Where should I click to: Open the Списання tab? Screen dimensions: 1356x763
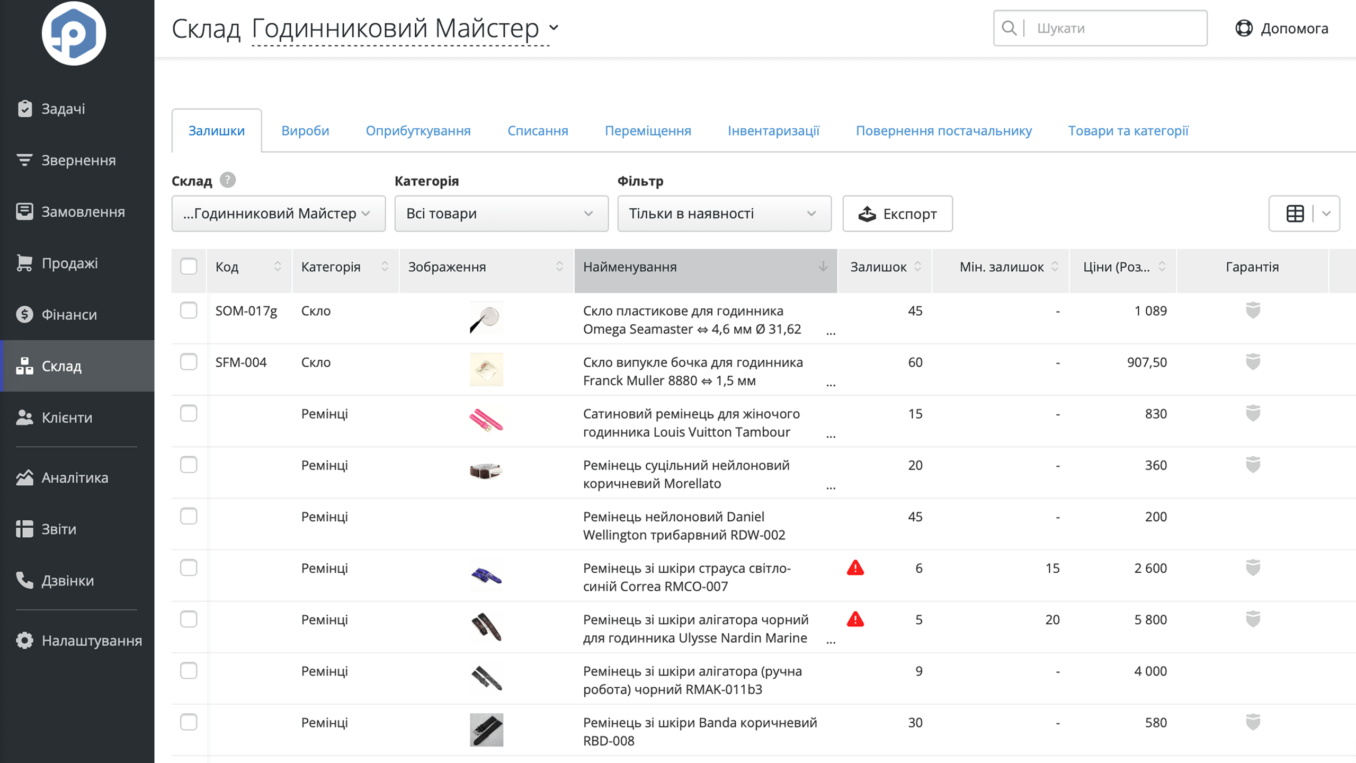pyautogui.click(x=538, y=130)
